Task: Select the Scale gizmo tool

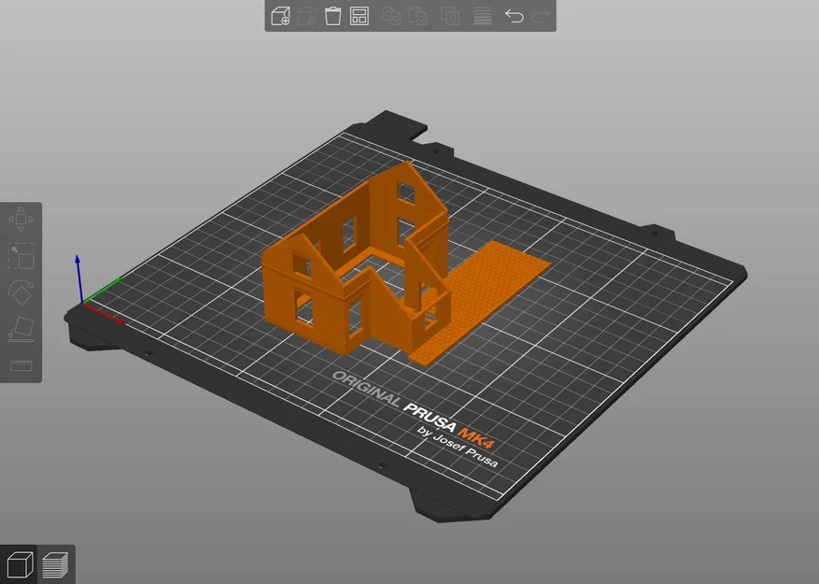Action: click(x=21, y=256)
